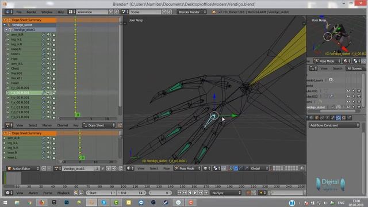Mute the Hips channel

pos(49,59)
